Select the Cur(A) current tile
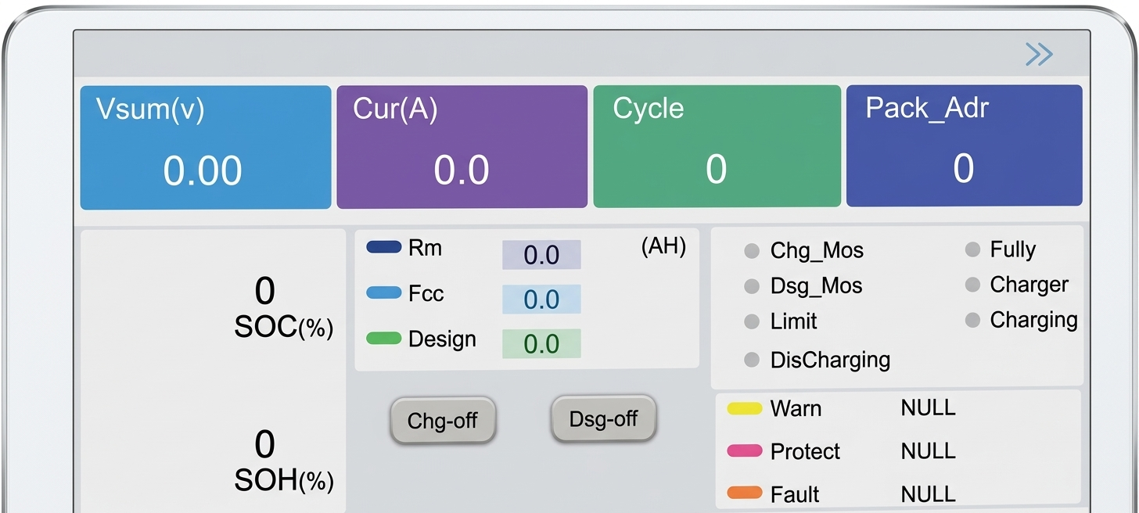1139x513 pixels. 462,147
